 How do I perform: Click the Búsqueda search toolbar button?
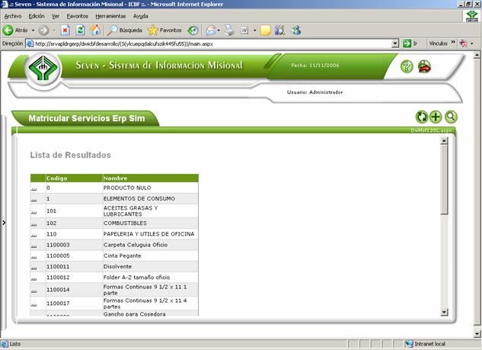point(125,31)
